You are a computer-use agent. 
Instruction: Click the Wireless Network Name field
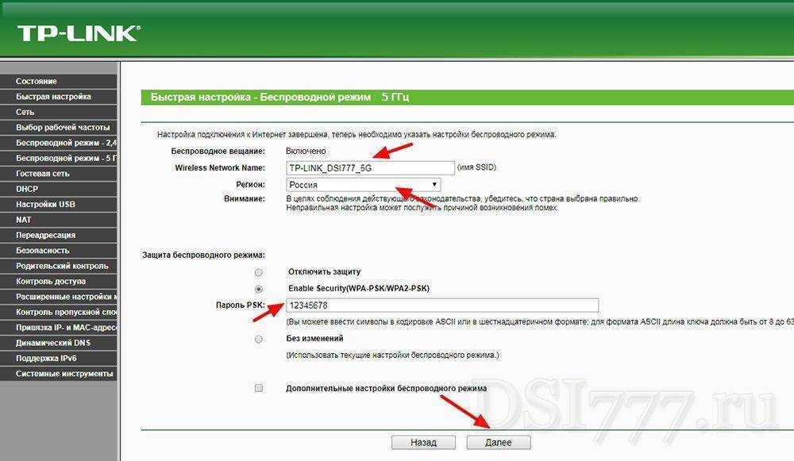[x=370, y=168]
